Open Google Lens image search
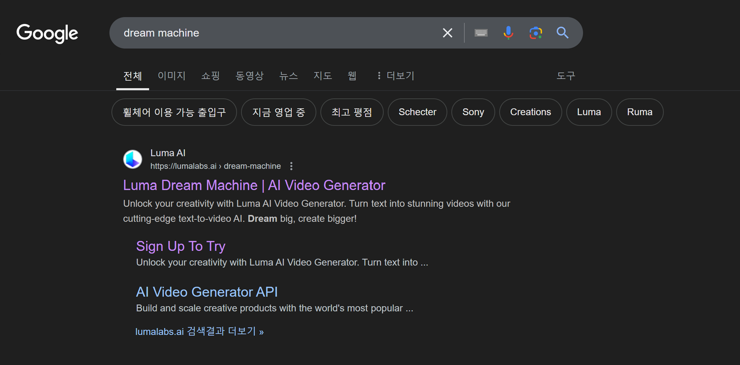Image resolution: width=740 pixels, height=365 pixels. [536, 33]
